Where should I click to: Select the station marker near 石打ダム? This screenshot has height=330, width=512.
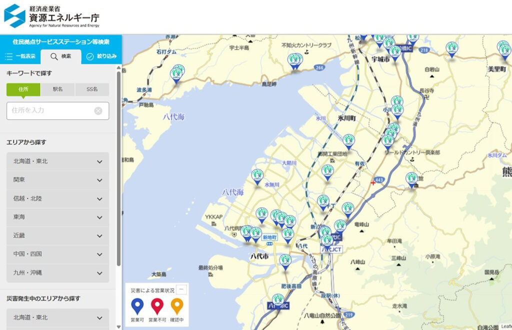pos(177,75)
